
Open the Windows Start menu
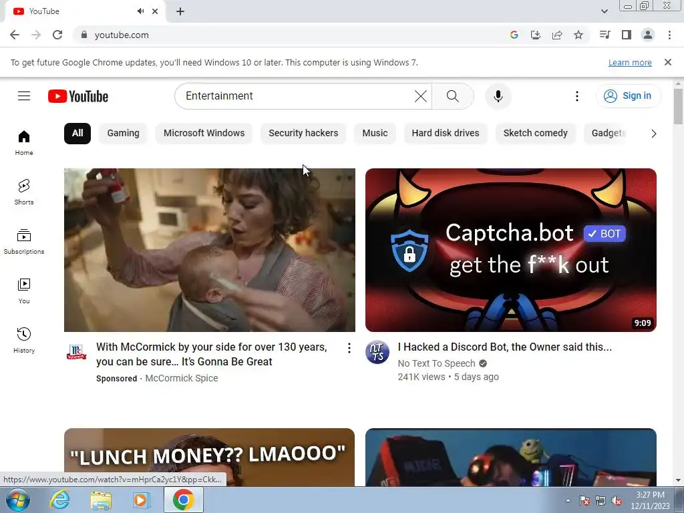coord(17,500)
